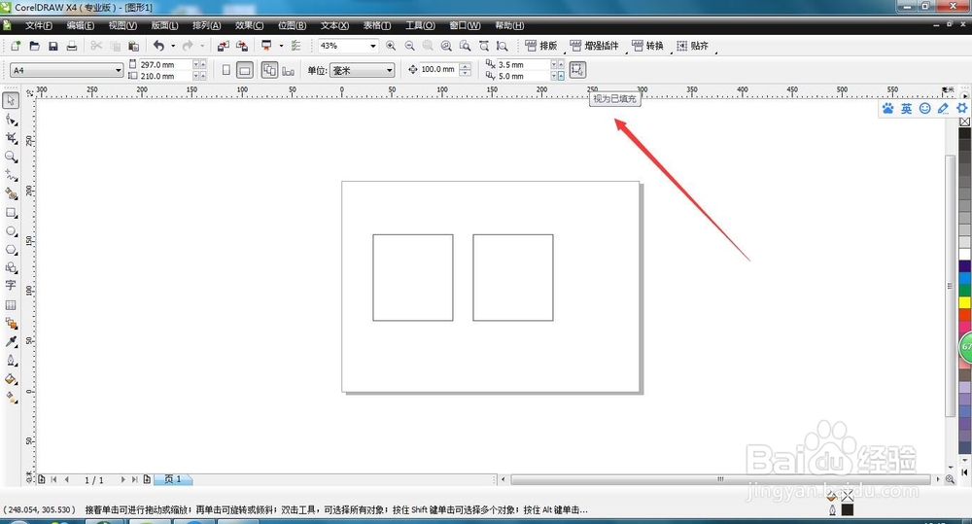Click the nudge offset 100.0 mm field
This screenshot has height=524, width=972.
coord(439,69)
